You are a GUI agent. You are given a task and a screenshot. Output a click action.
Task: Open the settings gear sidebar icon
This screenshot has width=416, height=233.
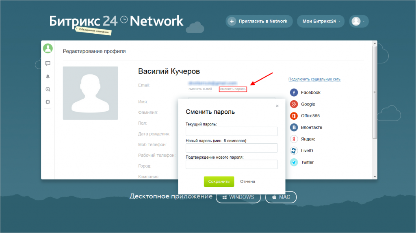pos(48,102)
